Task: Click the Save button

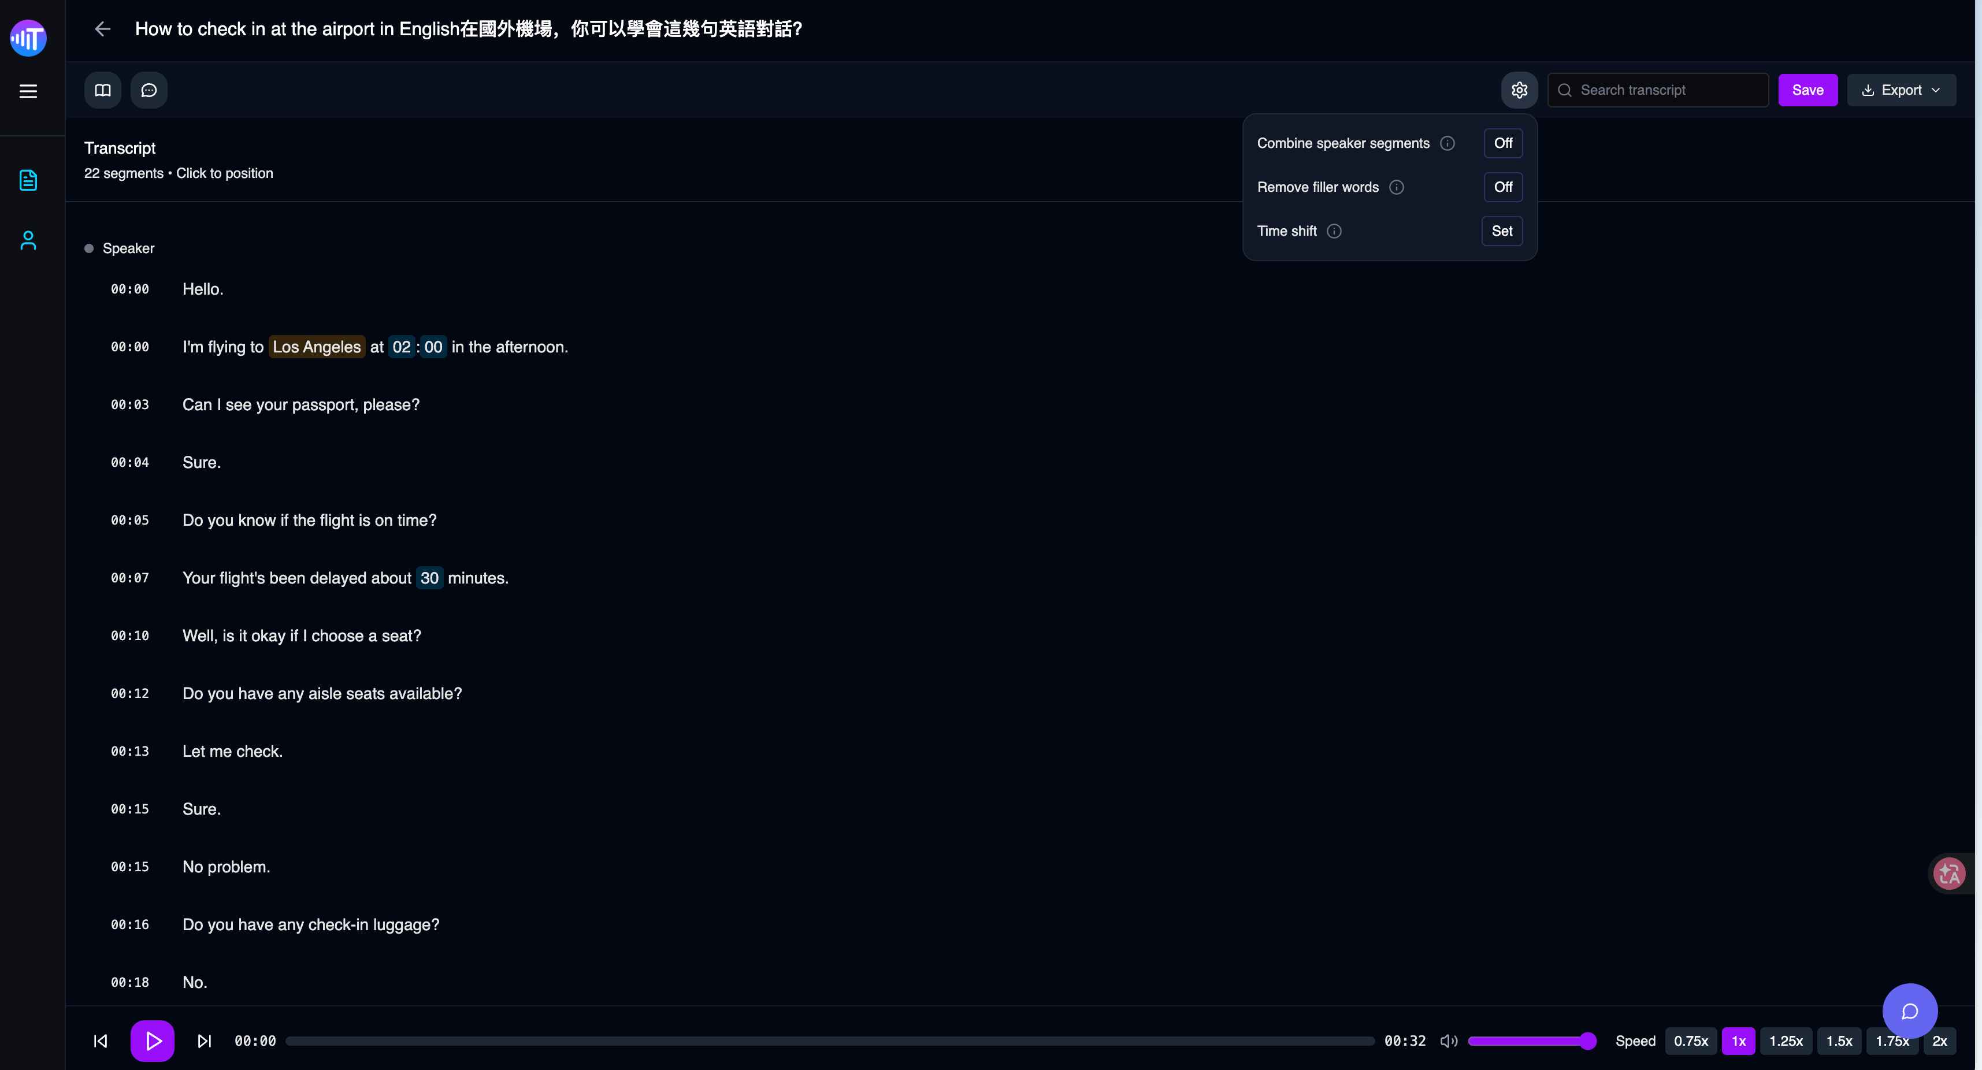Action: point(1807,90)
